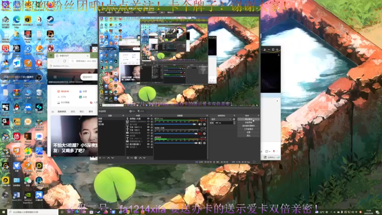382x215 pixels.
Task: Set Desktop Audio volume slider
Action: 176,143
